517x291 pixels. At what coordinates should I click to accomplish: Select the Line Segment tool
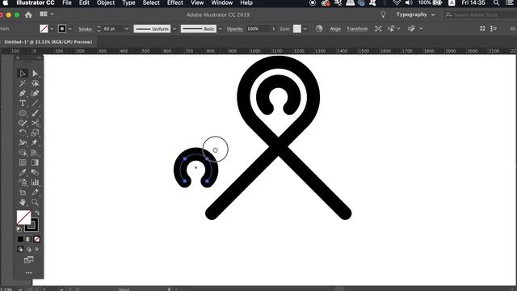(35, 103)
